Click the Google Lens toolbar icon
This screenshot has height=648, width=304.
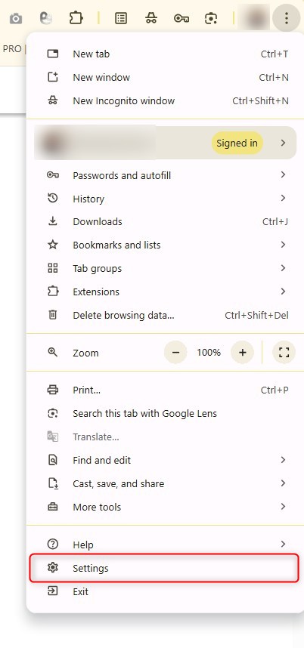pos(211,18)
